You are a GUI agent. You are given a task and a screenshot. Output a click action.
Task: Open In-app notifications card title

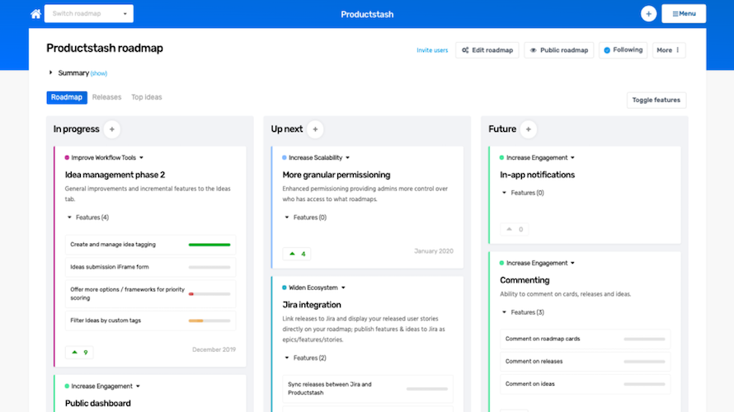pos(537,175)
